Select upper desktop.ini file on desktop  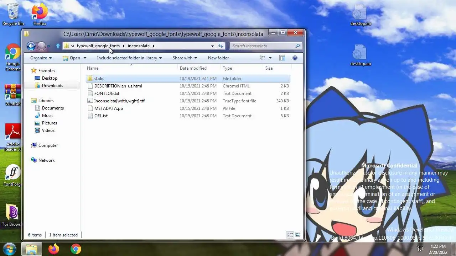360,15
